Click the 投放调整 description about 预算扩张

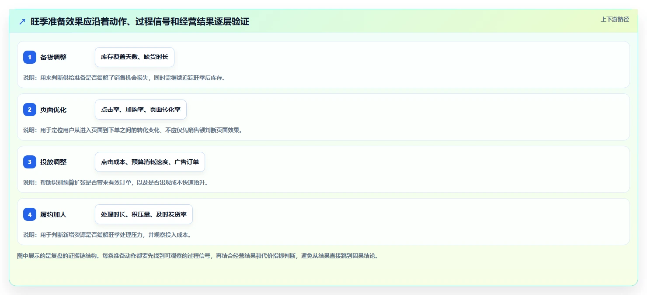point(116,182)
